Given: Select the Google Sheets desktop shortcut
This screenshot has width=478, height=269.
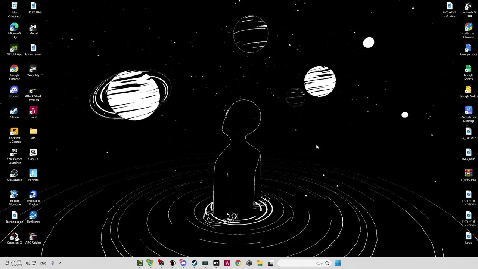Looking at the screenshot, I should point(468,72).
